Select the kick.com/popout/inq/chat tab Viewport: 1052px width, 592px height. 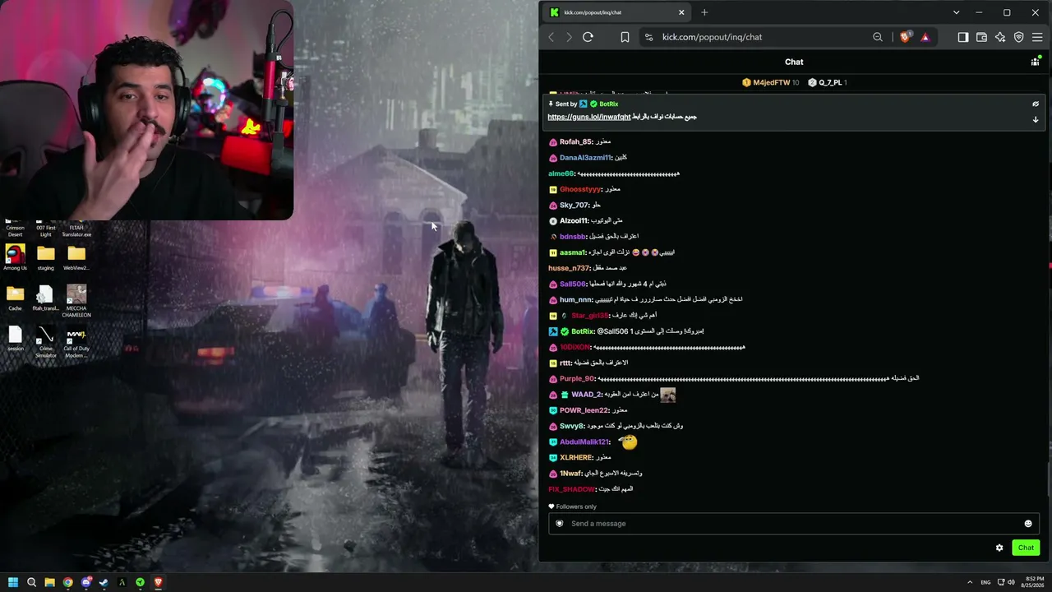(617, 12)
